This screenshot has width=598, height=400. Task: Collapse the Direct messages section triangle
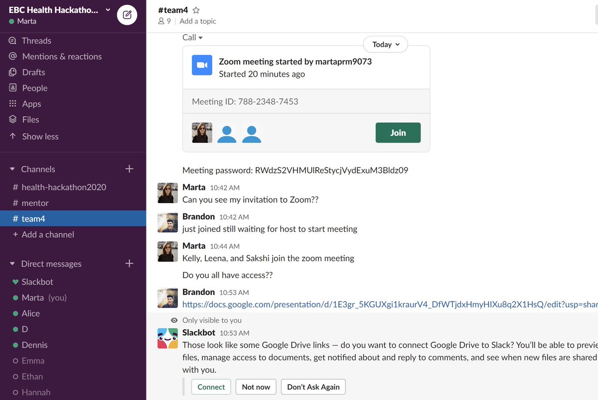tap(12, 264)
